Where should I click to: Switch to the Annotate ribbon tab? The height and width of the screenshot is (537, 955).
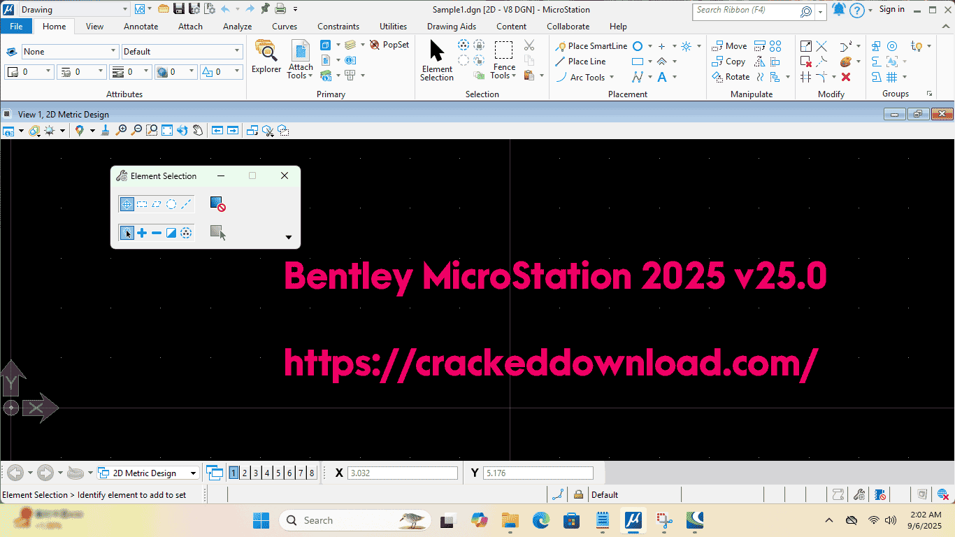(x=141, y=27)
